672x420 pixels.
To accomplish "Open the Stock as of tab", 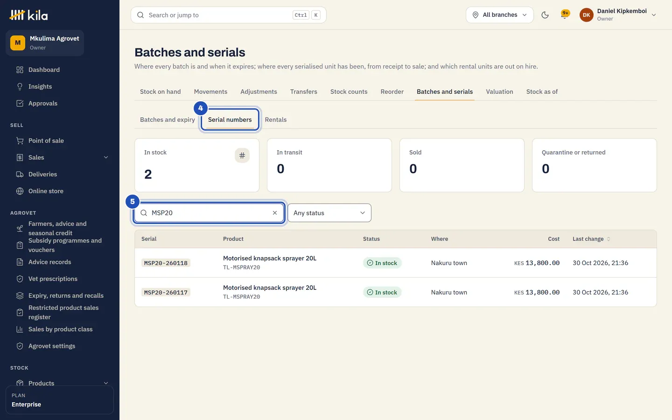I will 542,91.
